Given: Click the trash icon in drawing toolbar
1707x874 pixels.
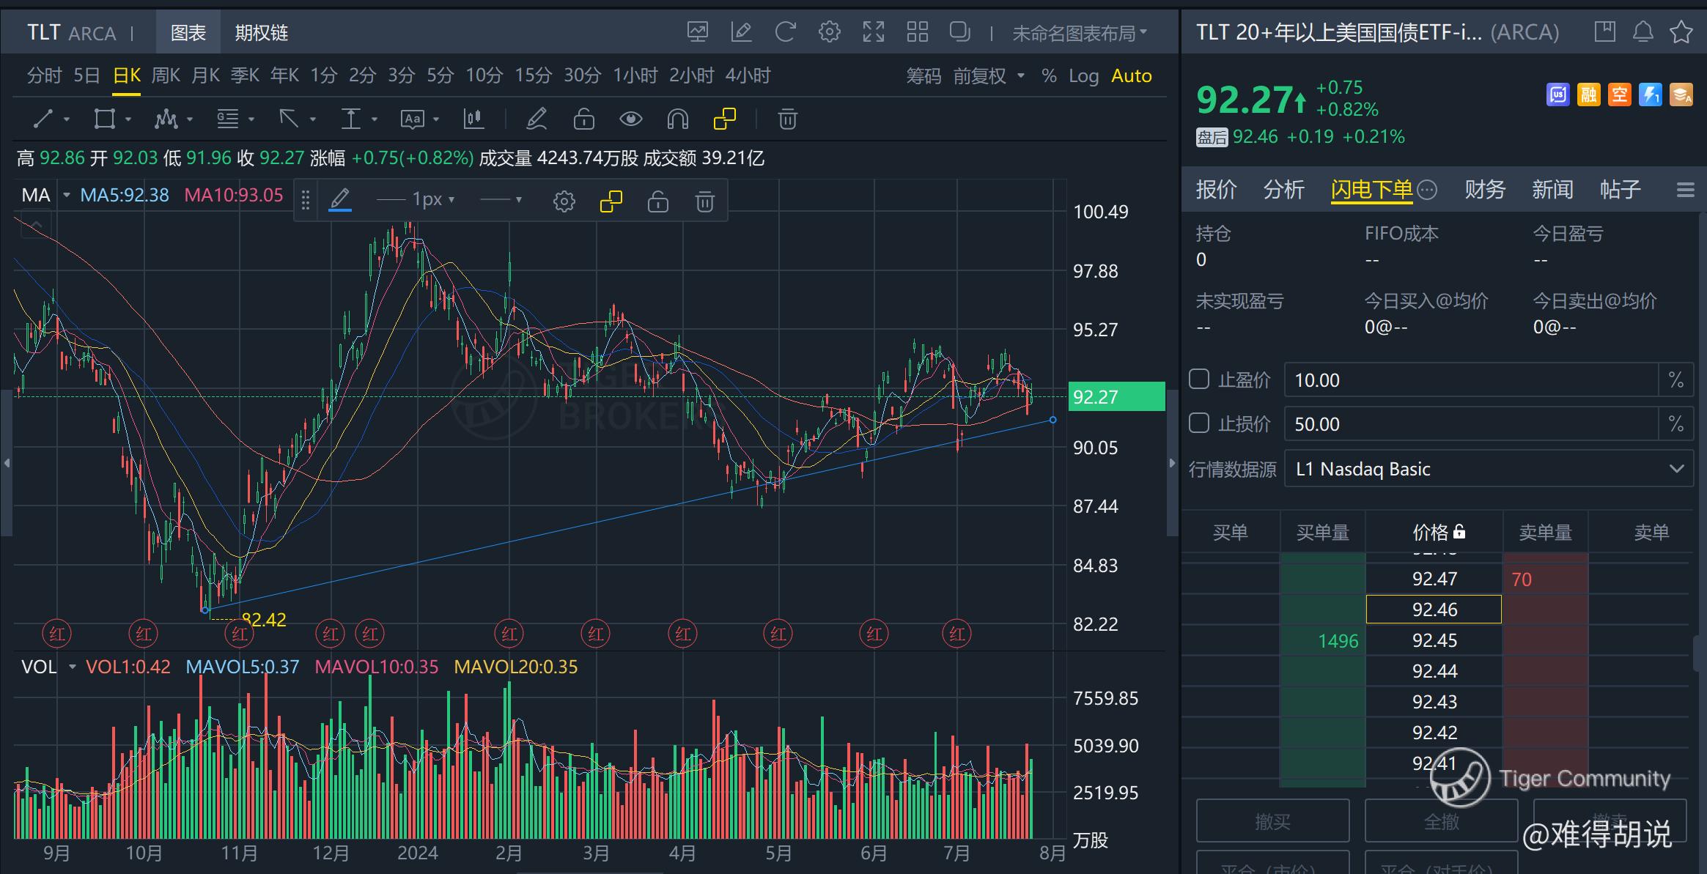Looking at the screenshot, I should [787, 119].
